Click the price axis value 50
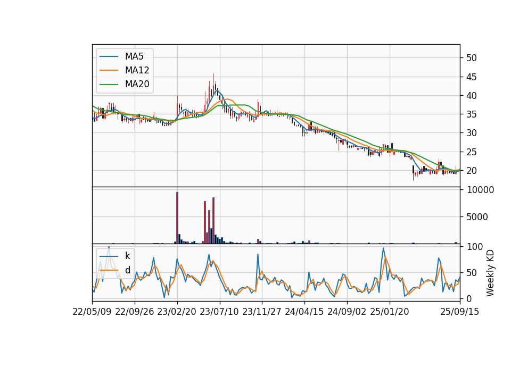This screenshot has width=511, height=367. pos(472,58)
